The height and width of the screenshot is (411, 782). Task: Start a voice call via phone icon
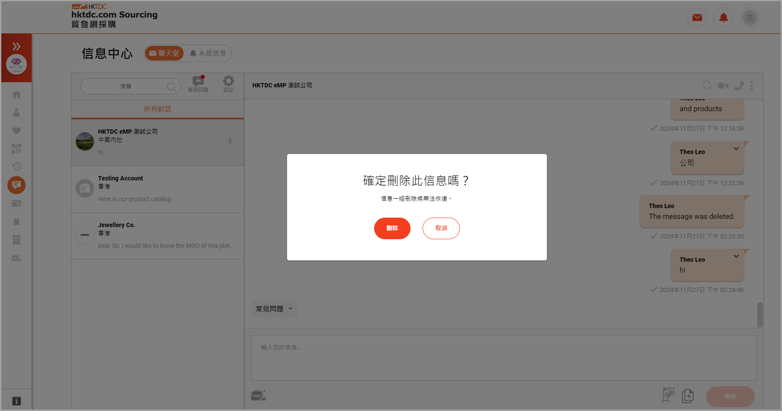[x=739, y=86]
